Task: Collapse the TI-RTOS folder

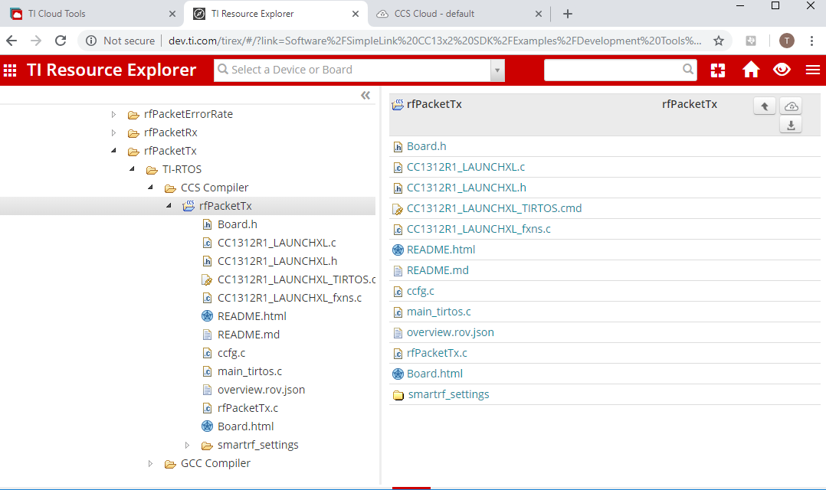Action: (133, 169)
